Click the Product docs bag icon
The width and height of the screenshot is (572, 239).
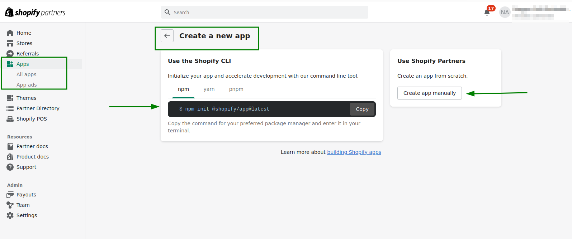click(10, 157)
